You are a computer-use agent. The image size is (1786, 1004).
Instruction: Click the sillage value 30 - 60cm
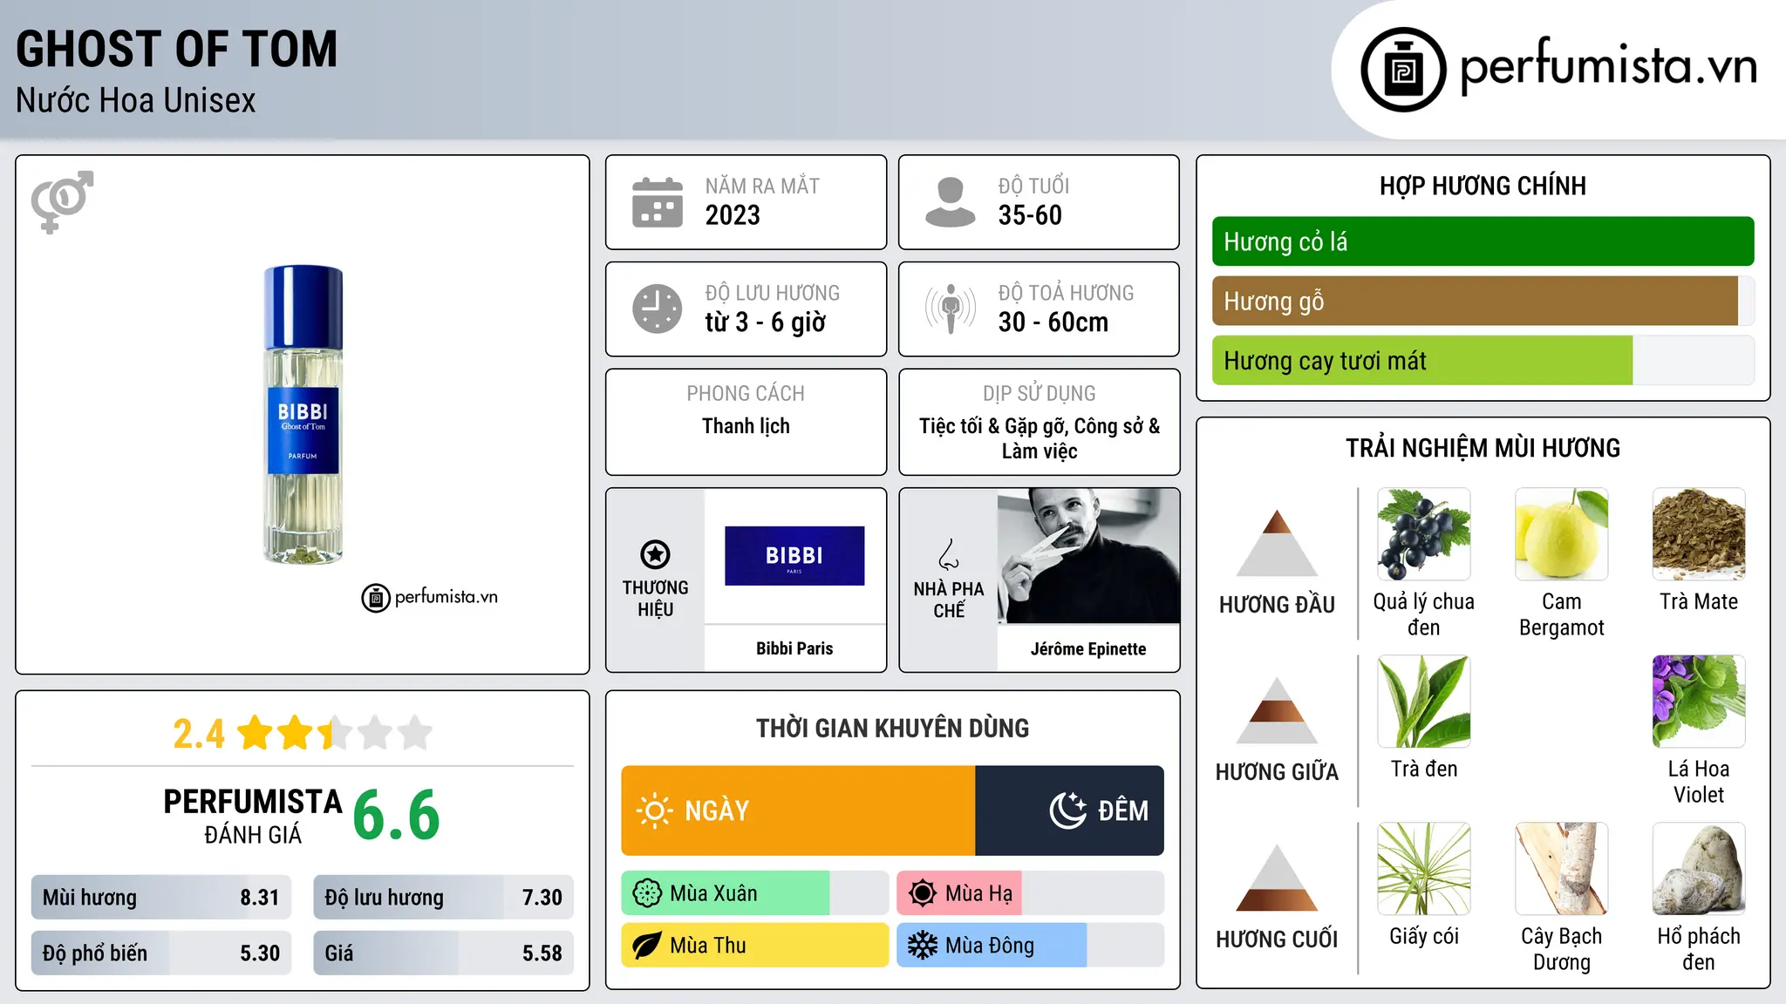[x=1053, y=322]
